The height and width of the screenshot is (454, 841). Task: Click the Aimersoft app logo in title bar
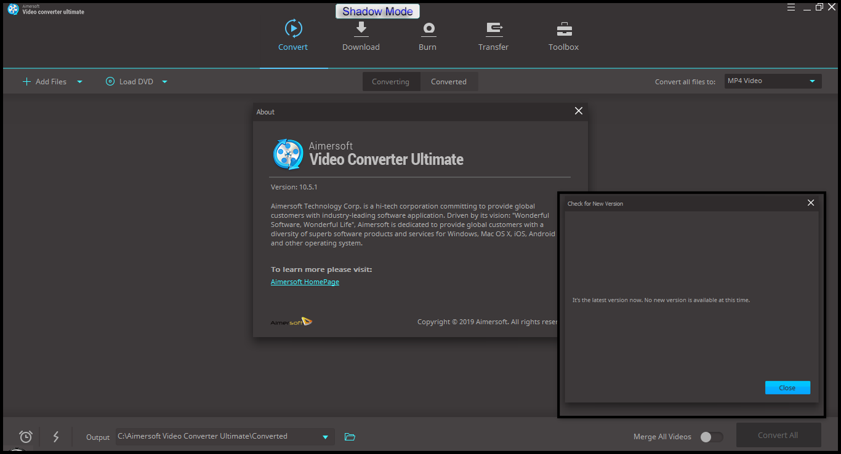tap(13, 9)
